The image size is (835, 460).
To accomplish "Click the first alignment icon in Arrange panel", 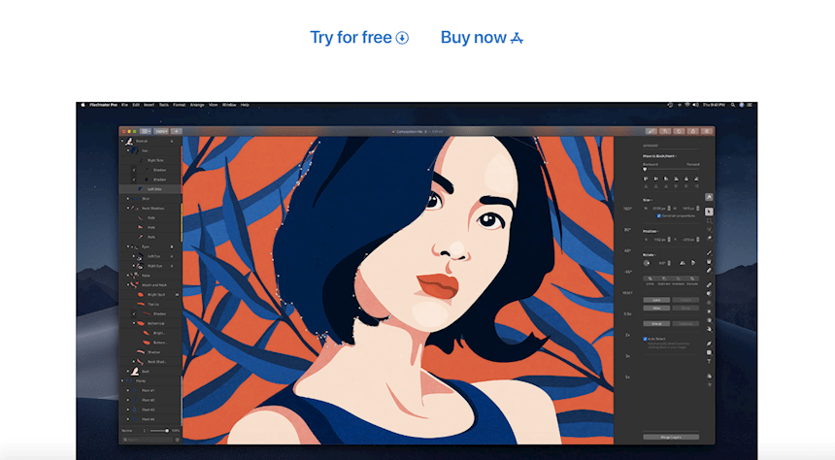I will (x=646, y=179).
